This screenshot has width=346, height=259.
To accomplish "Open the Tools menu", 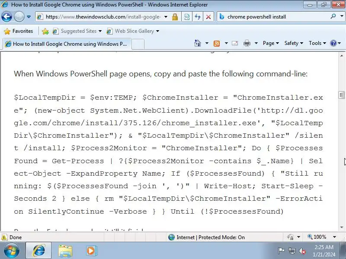I will click(x=317, y=43).
